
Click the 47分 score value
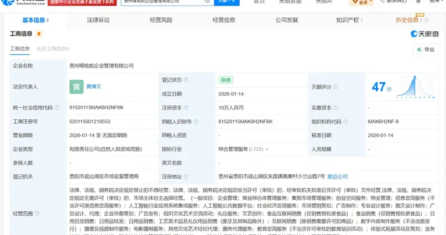click(381, 87)
